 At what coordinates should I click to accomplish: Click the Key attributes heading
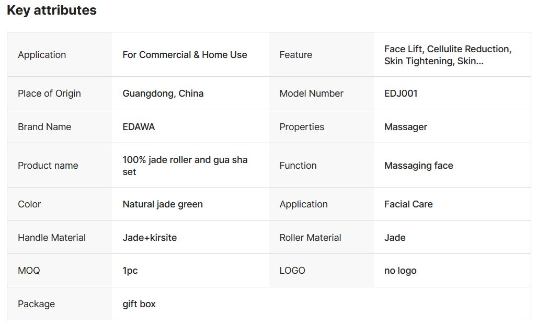[x=52, y=10]
